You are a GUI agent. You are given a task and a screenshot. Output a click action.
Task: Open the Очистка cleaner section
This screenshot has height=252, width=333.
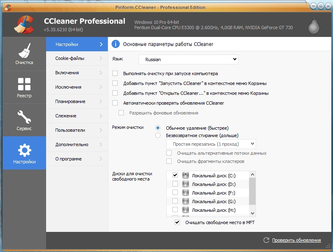24,54
